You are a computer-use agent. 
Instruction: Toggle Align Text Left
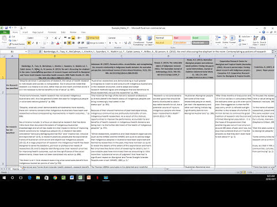coord(65,43)
